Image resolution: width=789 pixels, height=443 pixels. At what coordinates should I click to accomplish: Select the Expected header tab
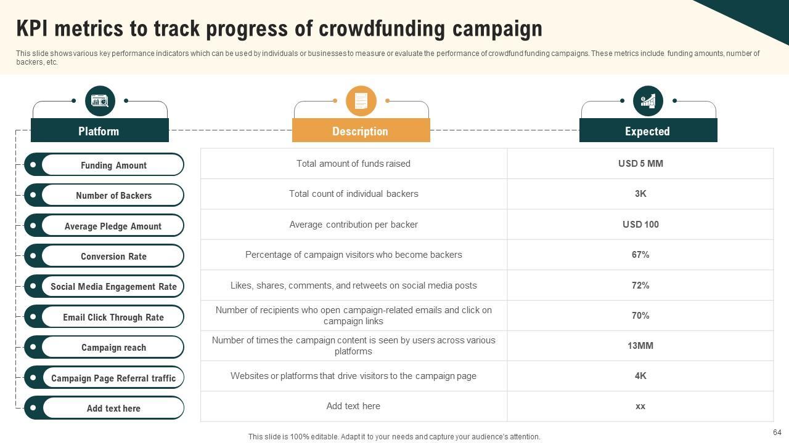click(648, 131)
